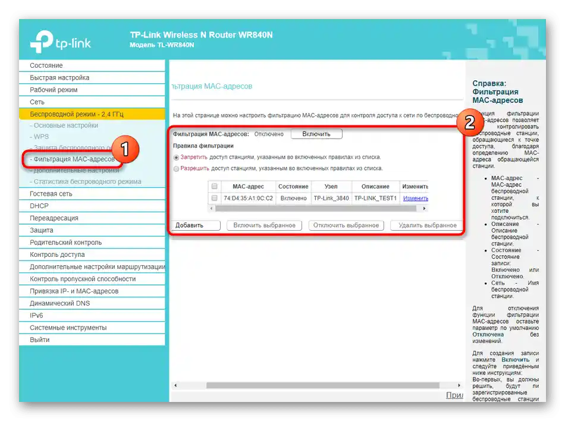The width and height of the screenshot is (565, 421).
Task: Click the Правила фильтрации heading
Action: click(203, 146)
